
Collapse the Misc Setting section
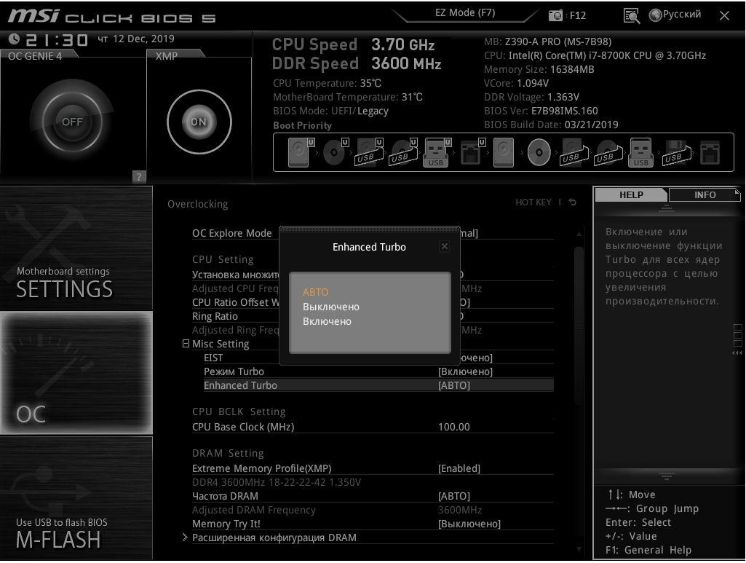coord(186,344)
